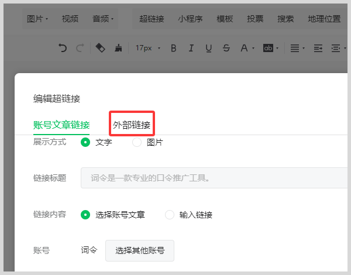Click the undo arrow icon
This screenshot has width=351, height=275.
coord(63,48)
